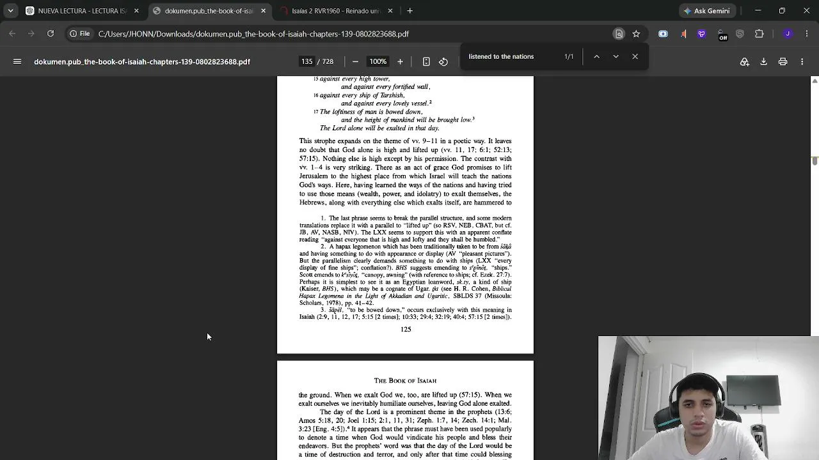The width and height of the screenshot is (819, 460).
Task: Click the 100% zoom level field
Action: coord(378,61)
